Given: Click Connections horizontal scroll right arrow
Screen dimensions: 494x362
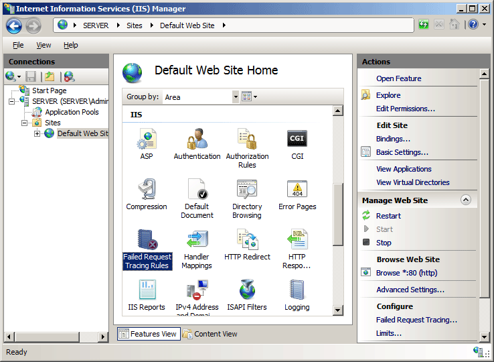Looking at the screenshot, I should (102, 337).
